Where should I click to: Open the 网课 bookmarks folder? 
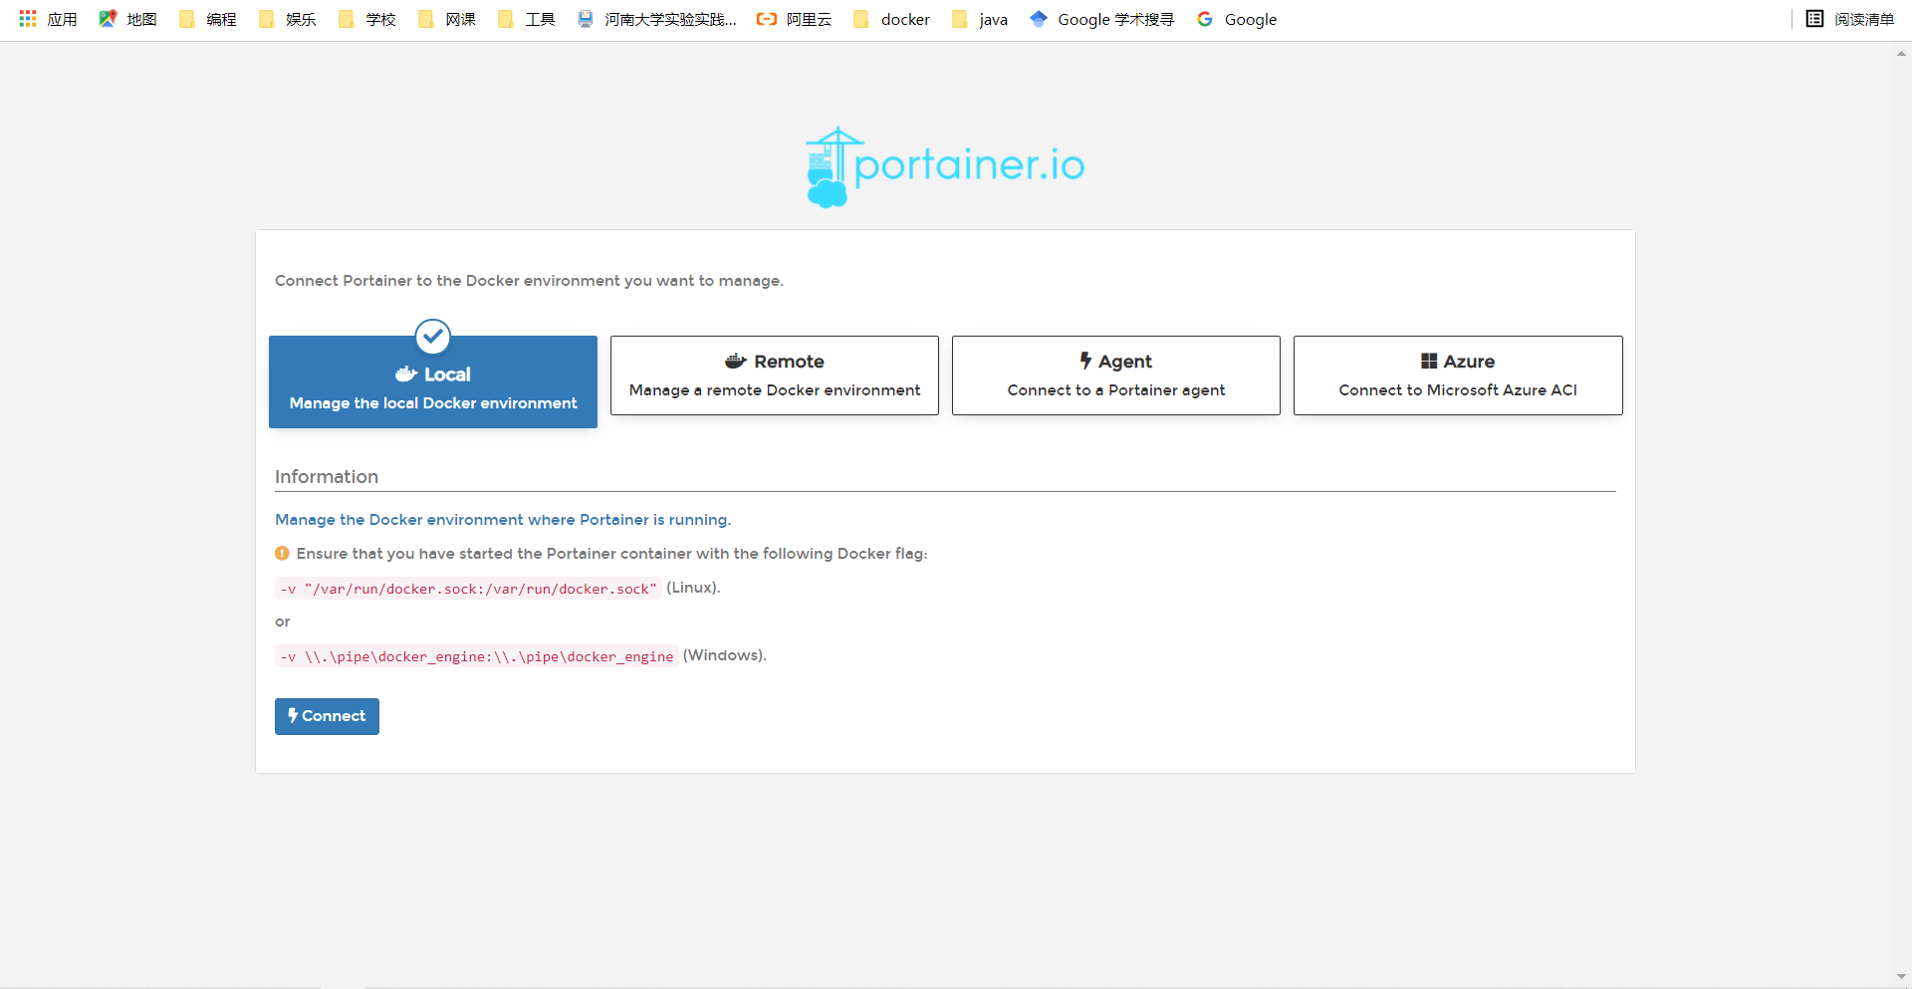pos(447,19)
